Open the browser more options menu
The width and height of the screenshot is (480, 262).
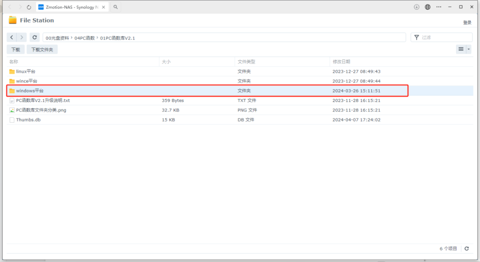coord(438,7)
